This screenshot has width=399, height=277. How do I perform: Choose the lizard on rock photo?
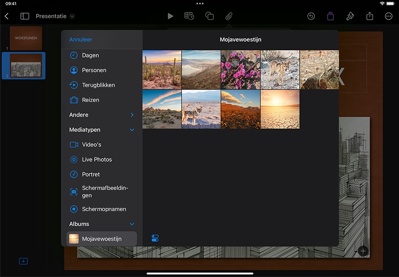319,70
